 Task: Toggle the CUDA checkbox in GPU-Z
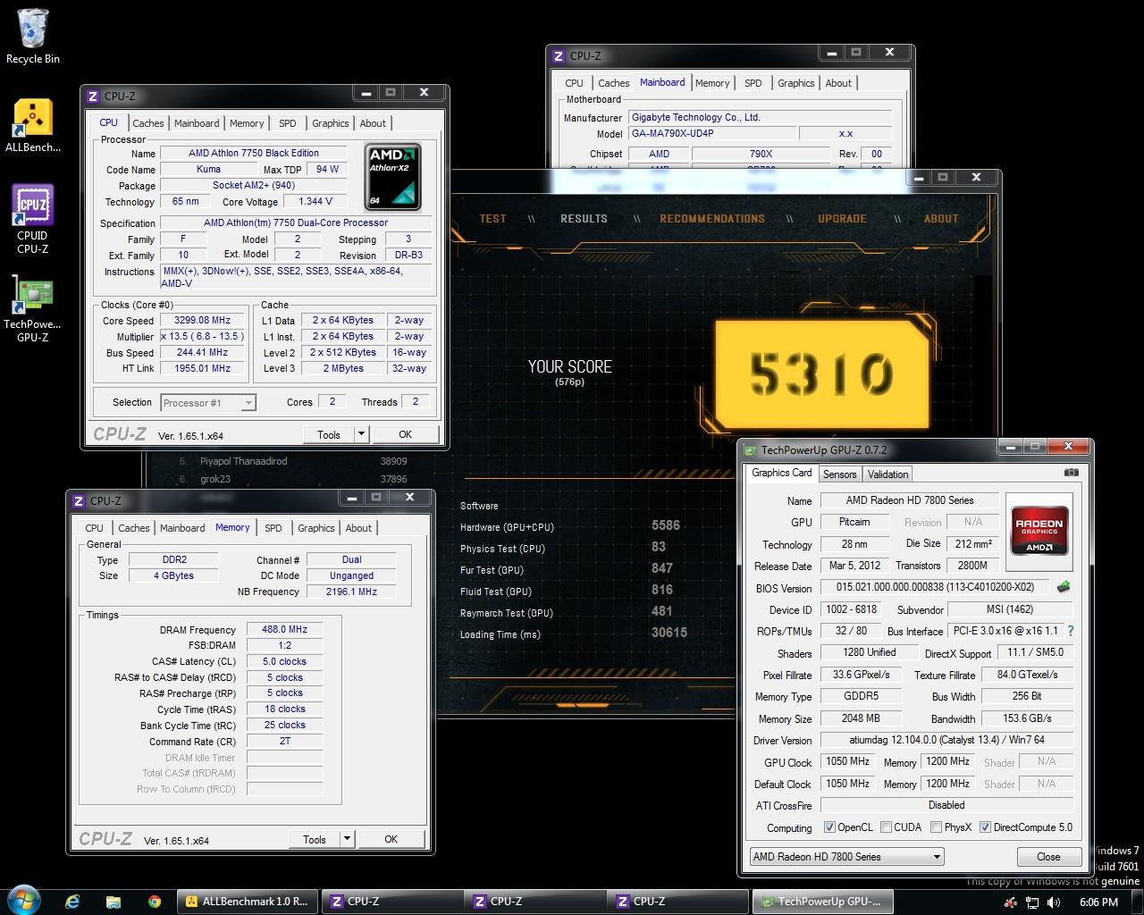point(886,827)
